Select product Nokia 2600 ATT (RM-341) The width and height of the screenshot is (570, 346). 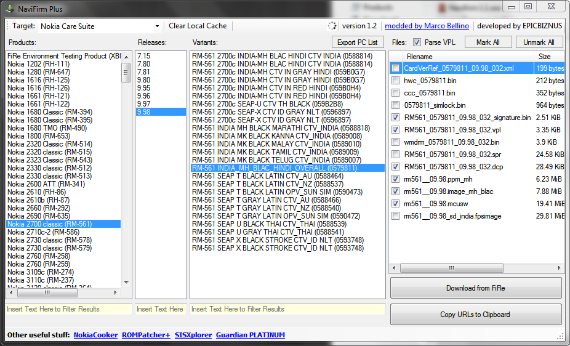tap(63, 184)
